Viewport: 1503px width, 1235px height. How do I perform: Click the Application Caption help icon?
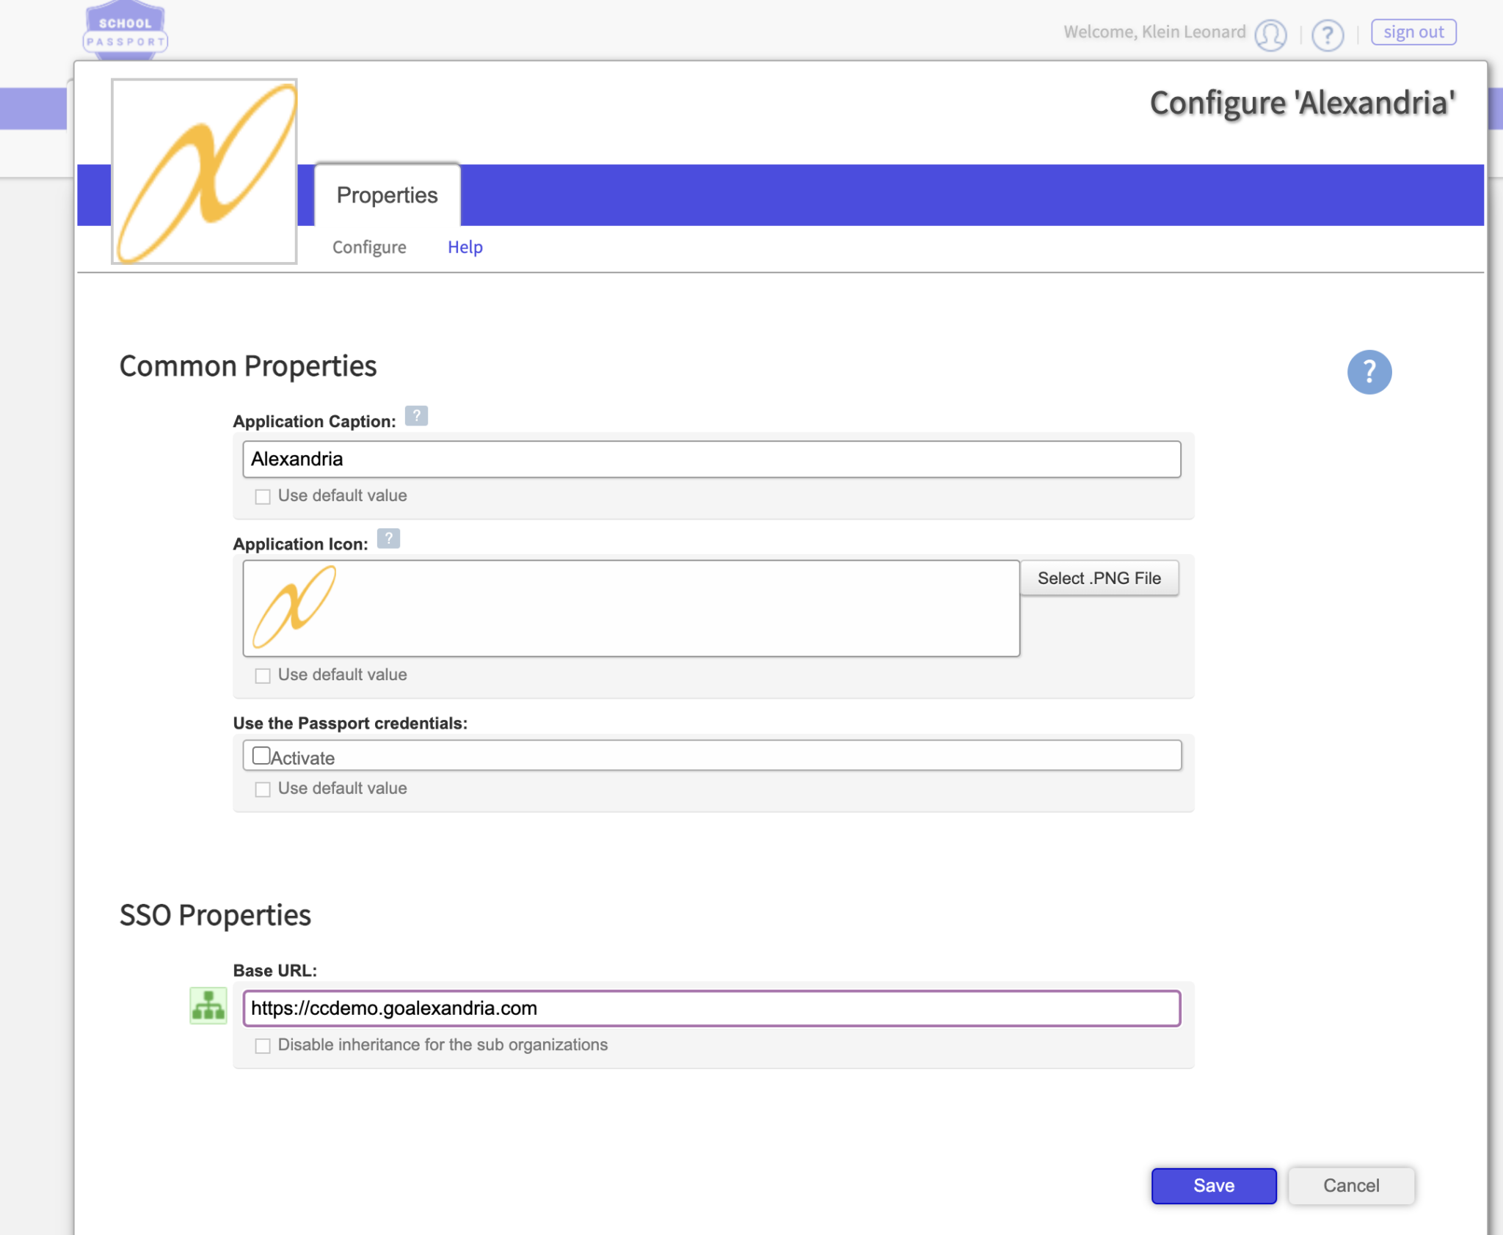tap(416, 416)
